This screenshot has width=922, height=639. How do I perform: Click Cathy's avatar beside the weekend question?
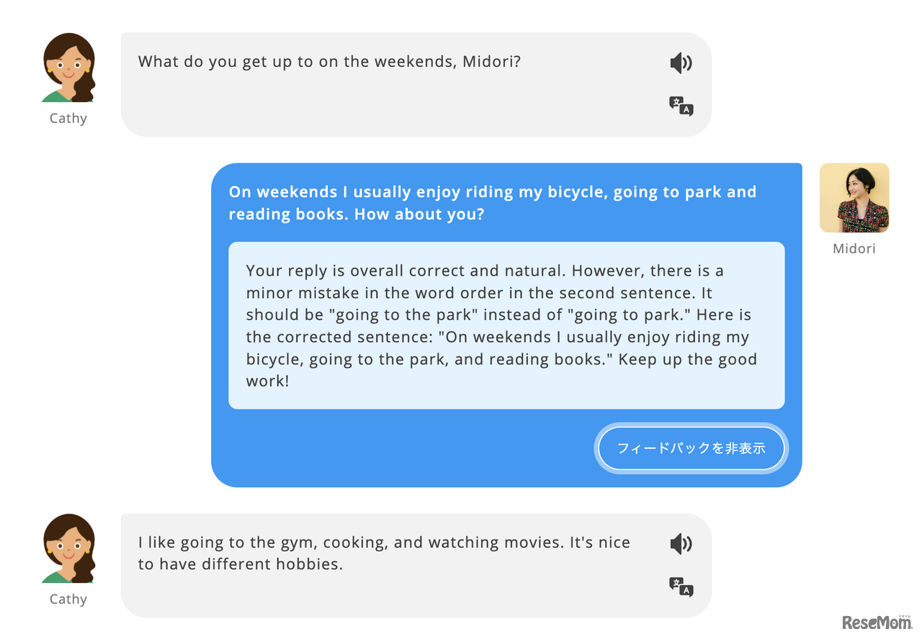coord(68,68)
